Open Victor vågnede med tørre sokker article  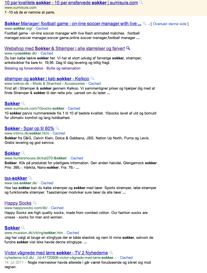(x=56, y=253)
